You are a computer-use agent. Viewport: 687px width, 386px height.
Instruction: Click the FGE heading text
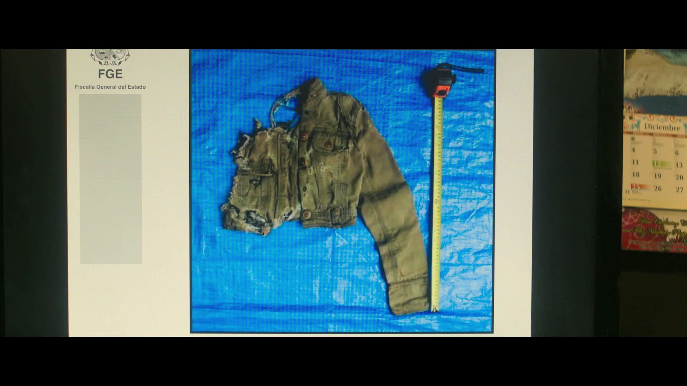click(x=110, y=74)
